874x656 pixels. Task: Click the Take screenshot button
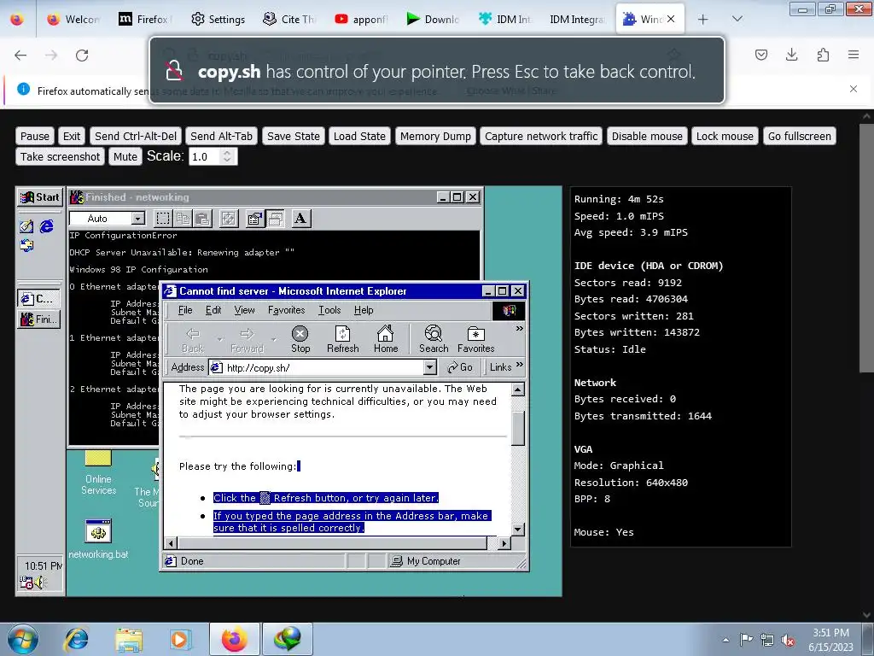pyautogui.click(x=61, y=157)
